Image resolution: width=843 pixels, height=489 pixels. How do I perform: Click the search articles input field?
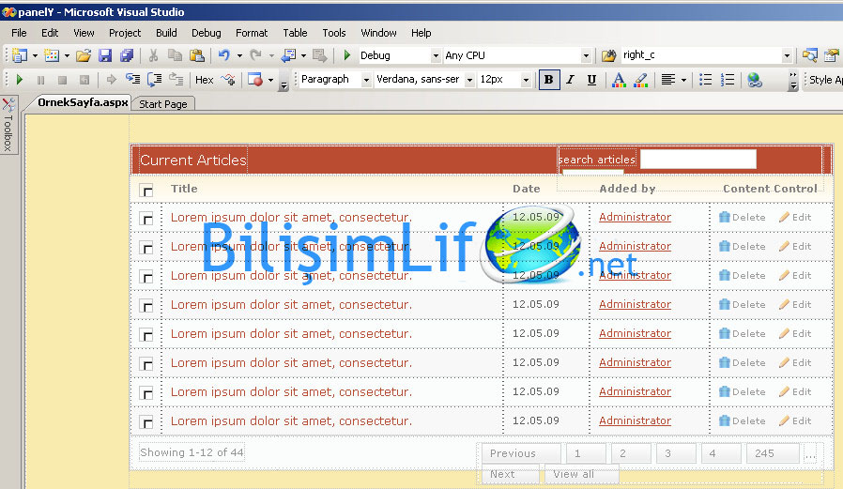697,159
